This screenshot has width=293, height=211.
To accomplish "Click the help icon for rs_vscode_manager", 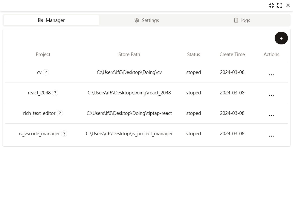I will pyautogui.click(x=64, y=134).
